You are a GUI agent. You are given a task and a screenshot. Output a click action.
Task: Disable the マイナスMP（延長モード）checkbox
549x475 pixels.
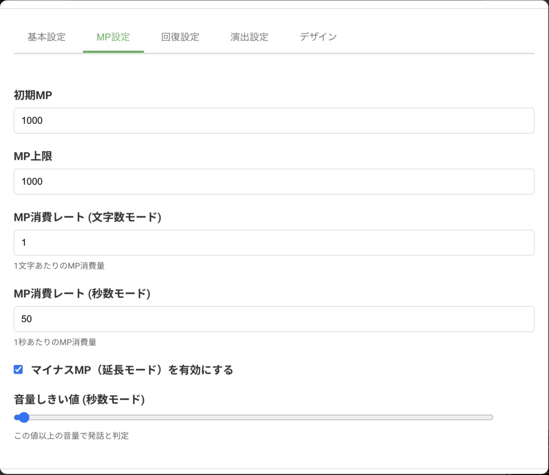point(18,369)
